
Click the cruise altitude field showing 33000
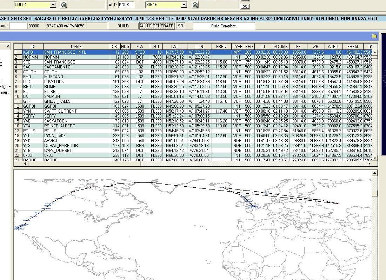(x=36, y=26)
